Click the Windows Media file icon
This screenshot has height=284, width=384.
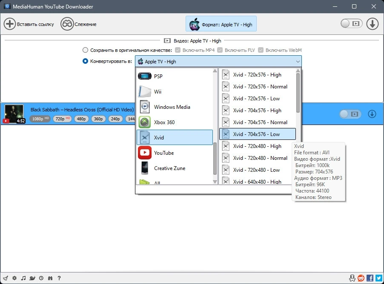(145, 107)
